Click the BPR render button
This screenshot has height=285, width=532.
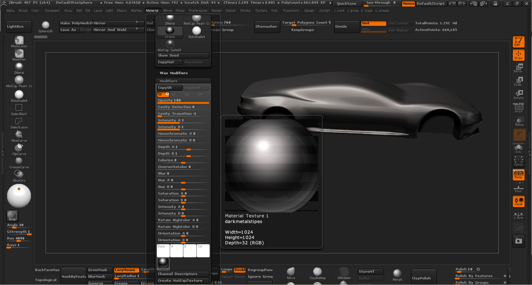12,215
